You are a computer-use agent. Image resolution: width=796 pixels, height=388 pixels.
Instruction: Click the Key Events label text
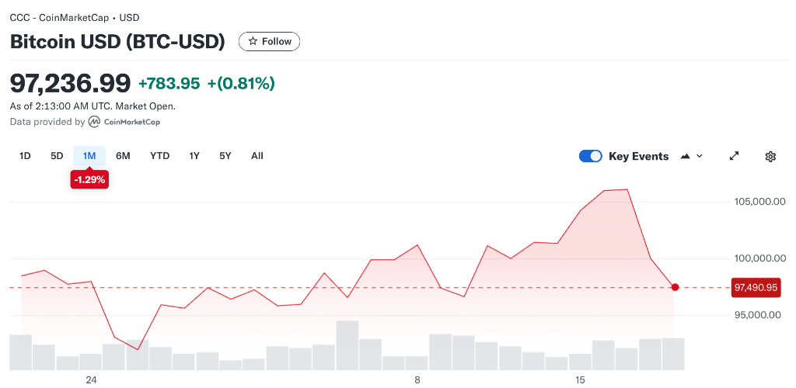pos(638,156)
